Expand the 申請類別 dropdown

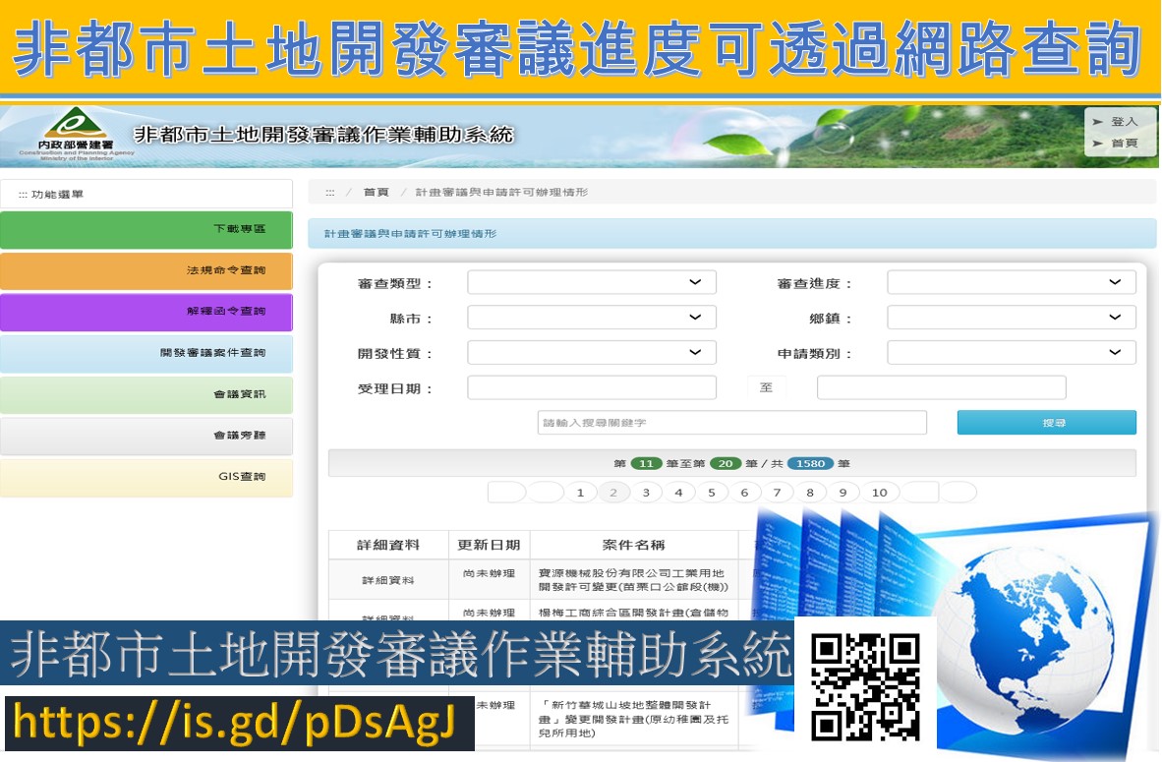click(x=1012, y=352)
